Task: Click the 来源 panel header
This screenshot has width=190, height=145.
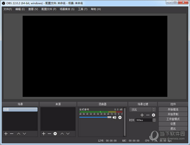Action: 58,104
